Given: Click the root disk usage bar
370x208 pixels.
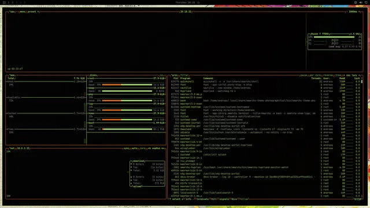Looking at the screenshot, I should [x=127, y=85].
